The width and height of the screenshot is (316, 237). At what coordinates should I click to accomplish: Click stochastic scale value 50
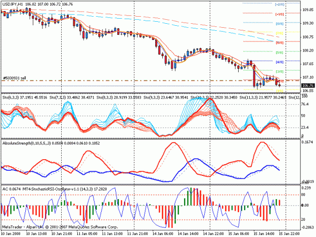[303, 116]
